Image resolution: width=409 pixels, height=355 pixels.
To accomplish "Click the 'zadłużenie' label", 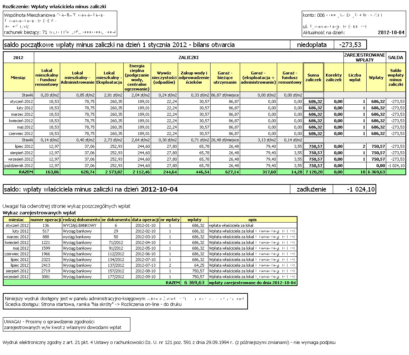I will [311, 189].
